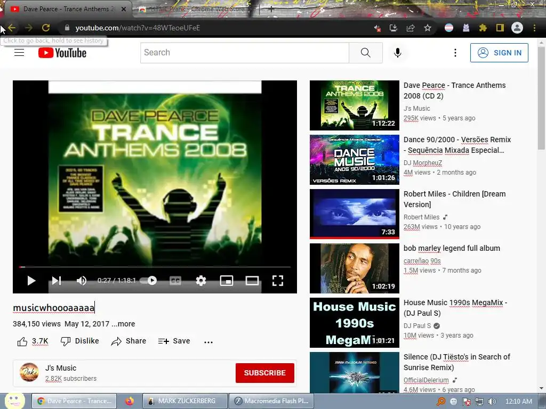Open the Chrome profile avatar icon
546x409 pixels.
point(517,28)
